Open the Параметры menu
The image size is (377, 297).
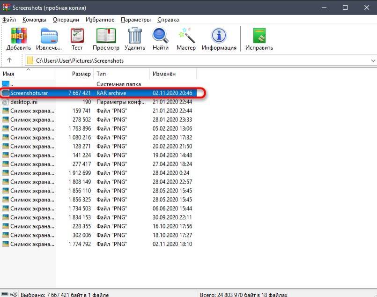135,20
